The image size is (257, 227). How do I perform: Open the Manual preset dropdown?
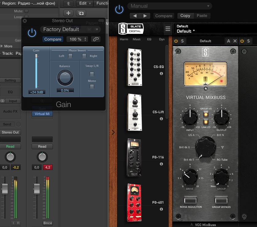(170, 6)
